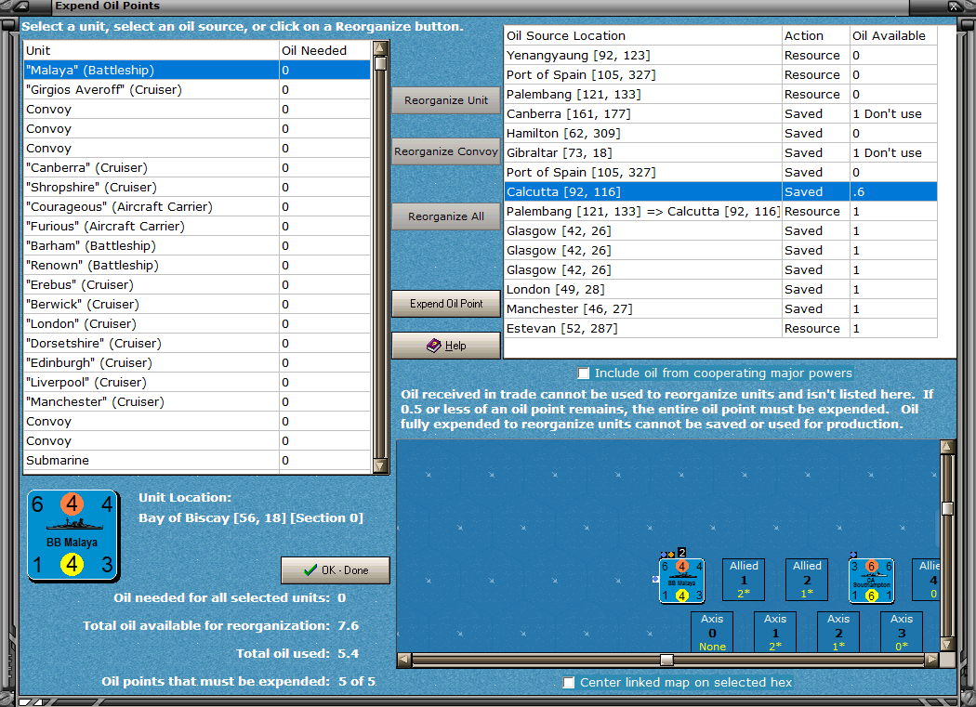The height and width of the screenshot is (707, 976).
Task: Click the unit list scrollbar thumb
Action: point(380,63)
